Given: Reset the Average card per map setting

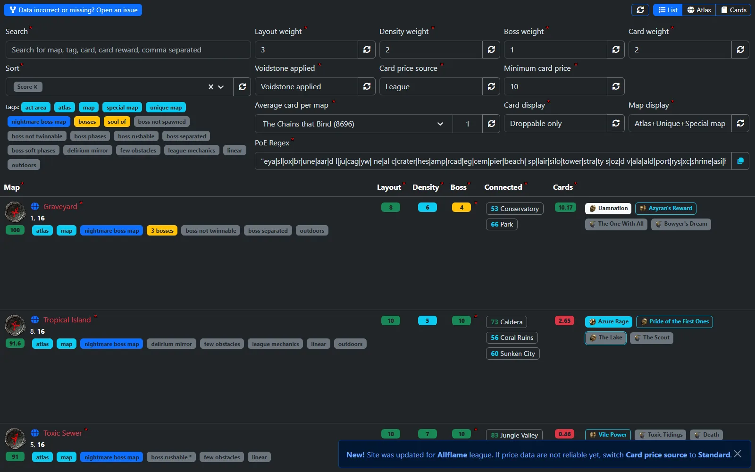Looking at the screenshot, I should click(491, 124).
